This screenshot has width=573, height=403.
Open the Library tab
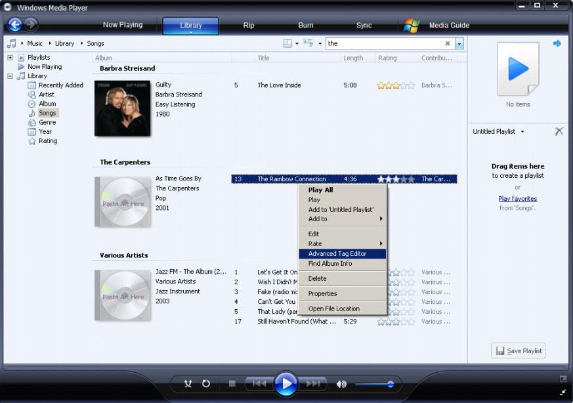pyautogui.click(x=191, y=26)
